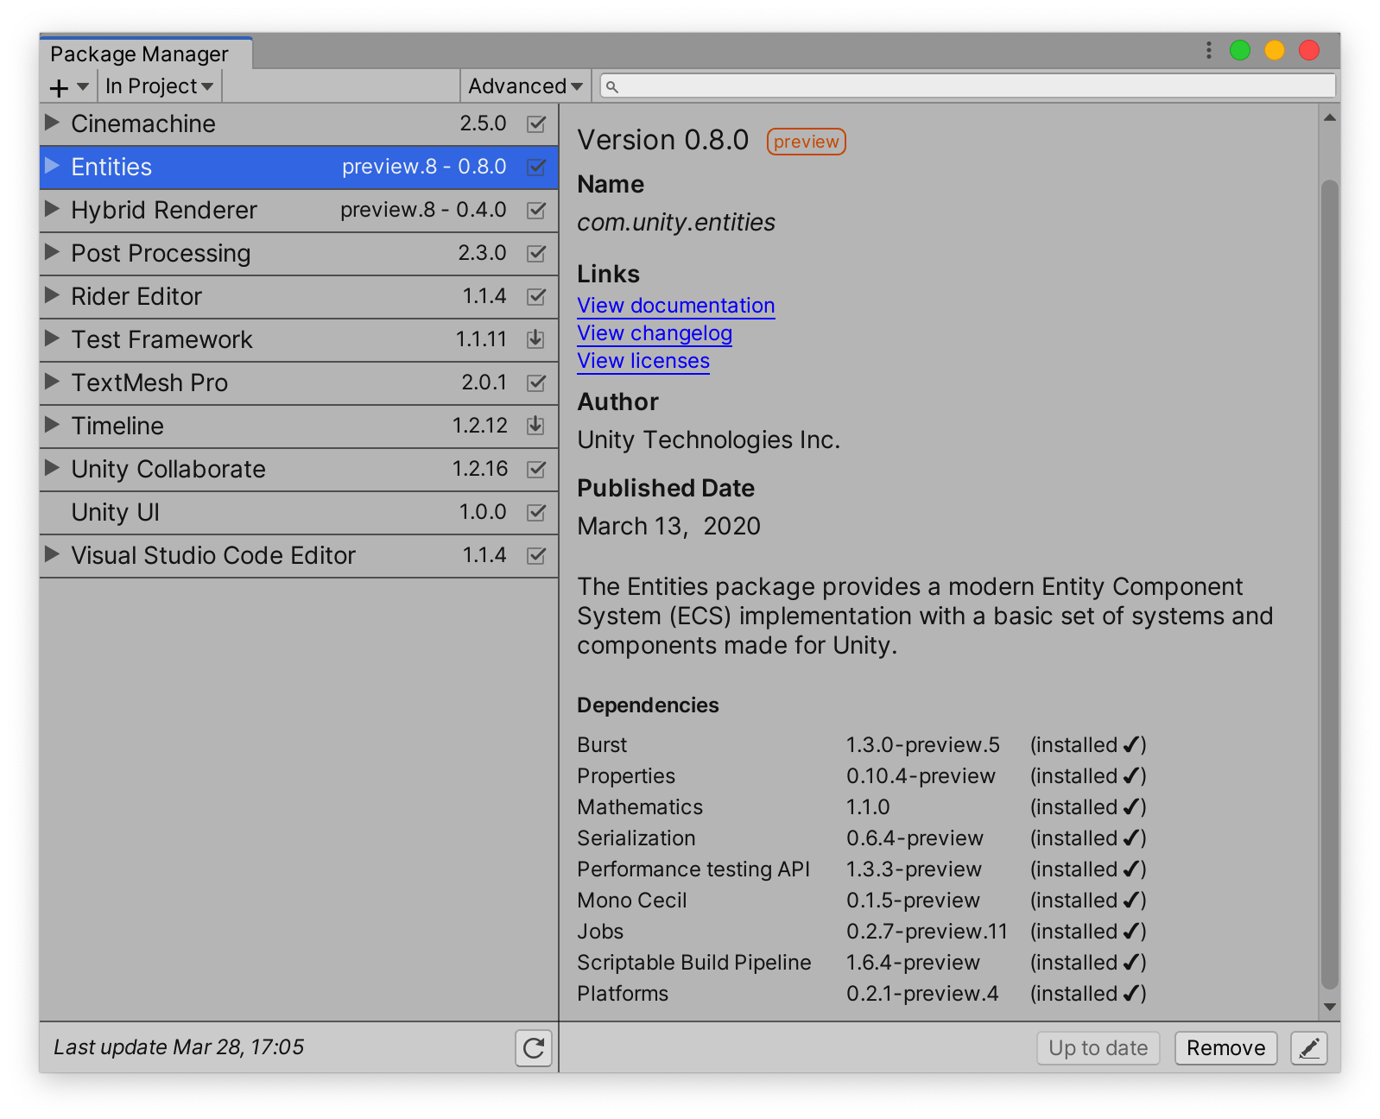Expand the Timeline versions arrow
The image size is (1380, 1119).
pos(52,424)
